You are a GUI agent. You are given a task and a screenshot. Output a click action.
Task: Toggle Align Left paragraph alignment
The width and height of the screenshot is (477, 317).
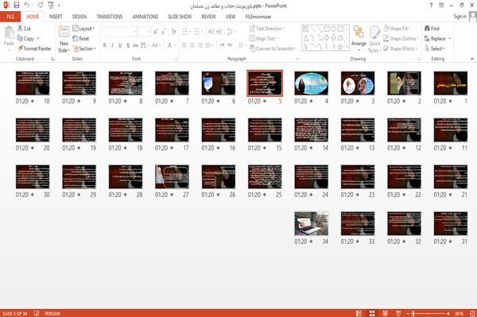(x=184, y=45)
